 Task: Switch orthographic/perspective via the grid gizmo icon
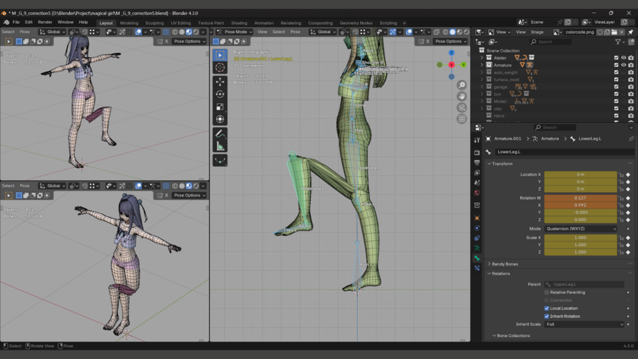click(x=462, y=118)
